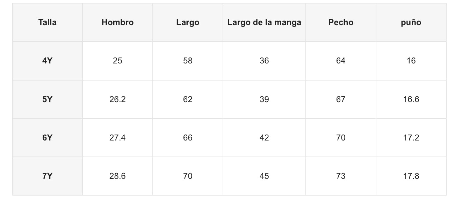Select the 4Y size row label
The width and height of the screenshot is (462, 198).
48,61
